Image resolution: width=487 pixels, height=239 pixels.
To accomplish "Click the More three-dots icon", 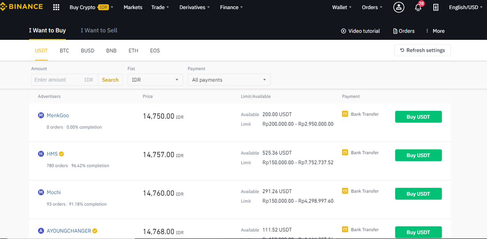I will click(427, 31).
